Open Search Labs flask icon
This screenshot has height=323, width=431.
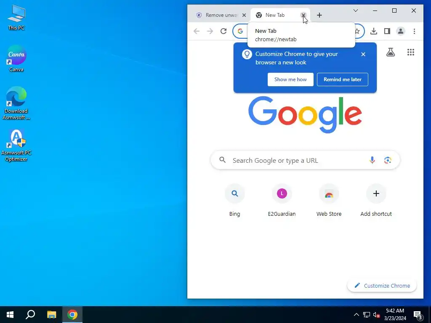391,52
